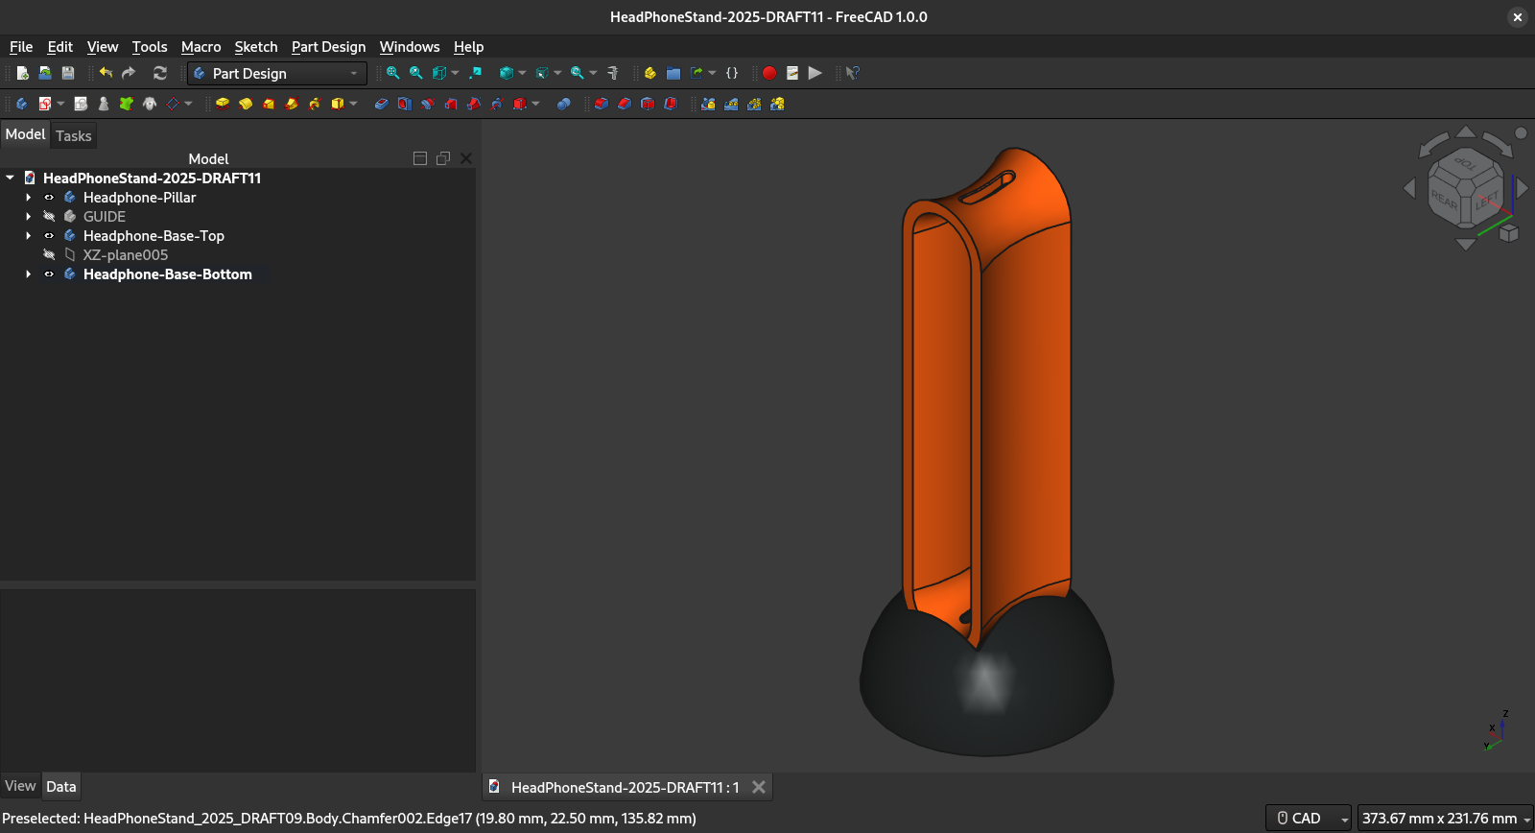Click the Boolean operation icon
1535x833 pixels.
coord(564,104)
